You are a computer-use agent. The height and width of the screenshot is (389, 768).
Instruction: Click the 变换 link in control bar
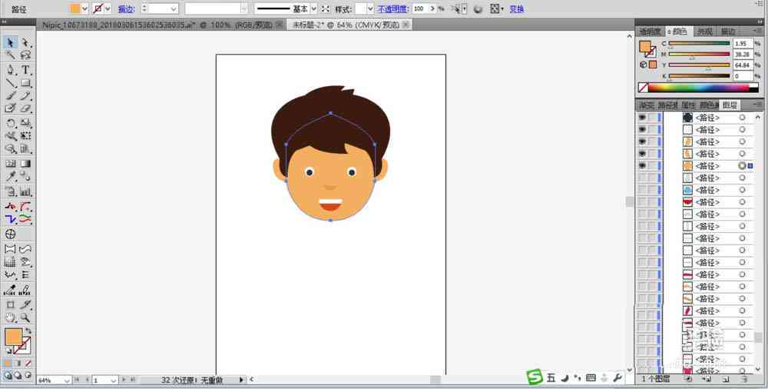click(x=516, y=8)
